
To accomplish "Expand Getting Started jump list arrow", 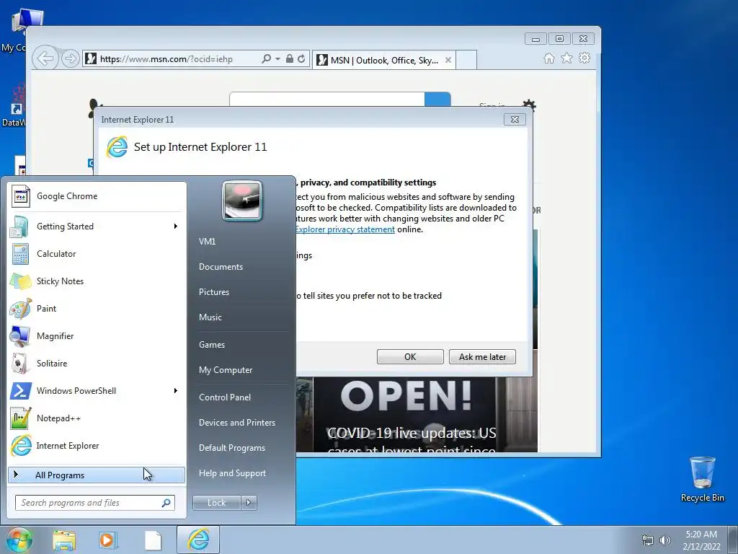I will pos(176,227).
